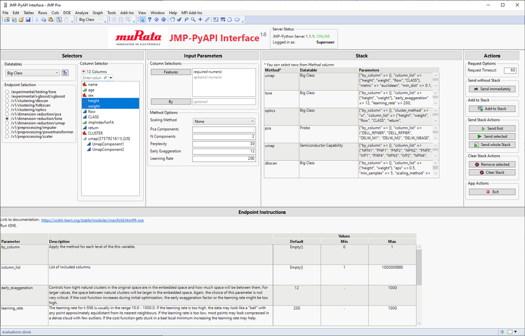This screenshot has width=525, height=336.
Task: Click the New Data Table toolbar icon
Action: click(x=7, y=20)
